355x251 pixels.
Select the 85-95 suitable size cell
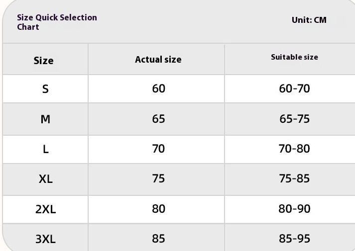point(294,239)
